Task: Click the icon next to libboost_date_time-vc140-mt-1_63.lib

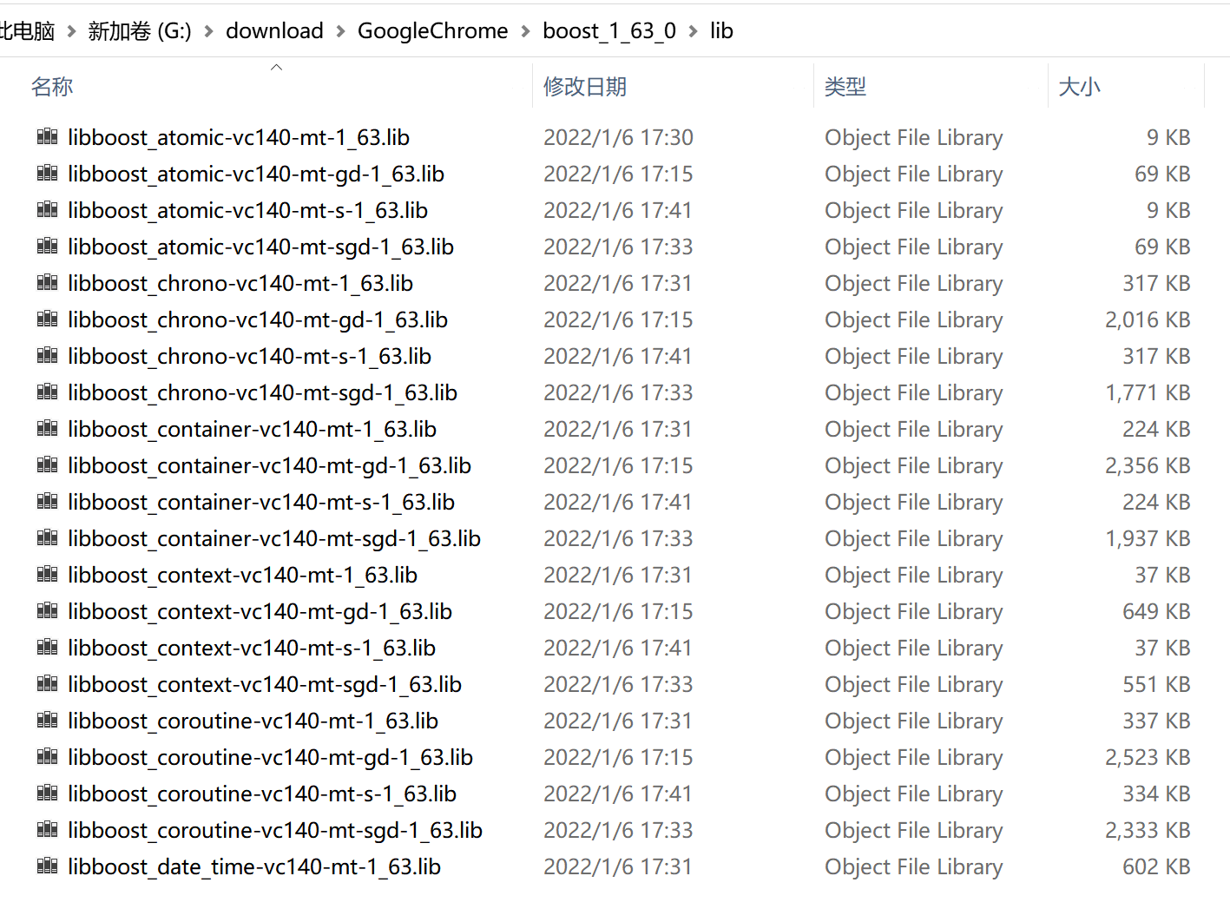Action: (x=47, y=866)
